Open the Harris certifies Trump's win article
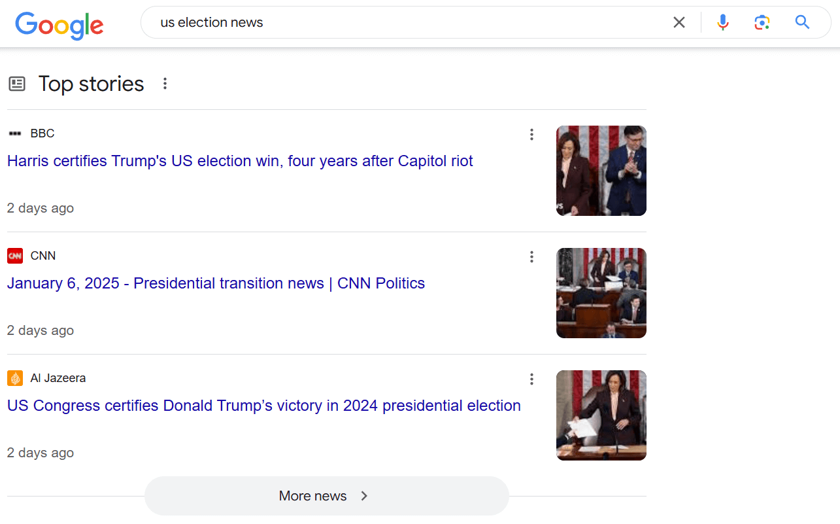Viewport: 840px width, 524px height. pos(240,161)
